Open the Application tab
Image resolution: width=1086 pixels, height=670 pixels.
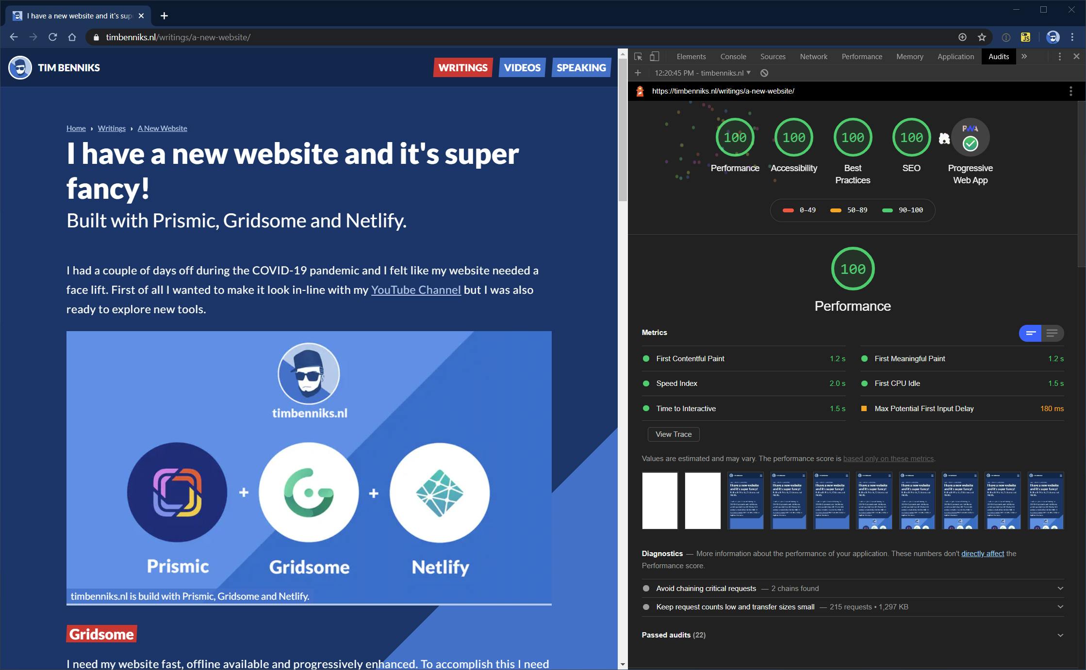pyautogui.click(x=955, y=56)
